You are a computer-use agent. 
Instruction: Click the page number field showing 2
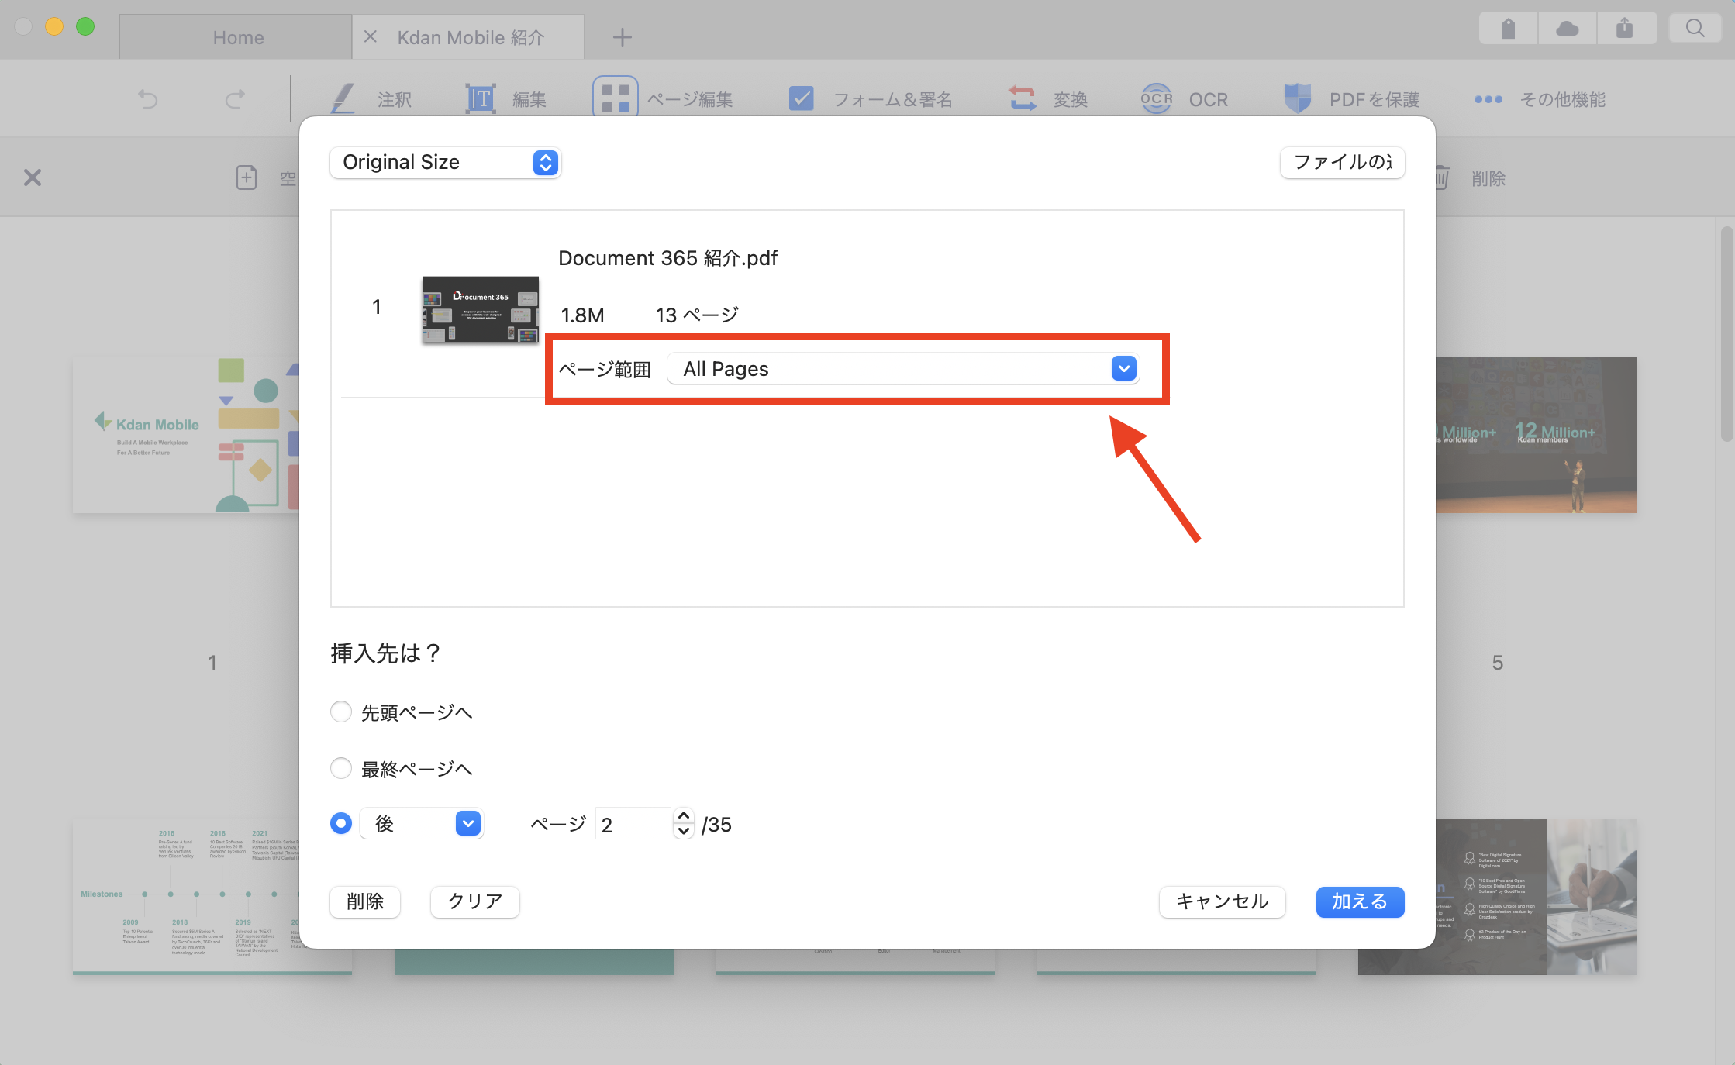[x=633, y=824]
